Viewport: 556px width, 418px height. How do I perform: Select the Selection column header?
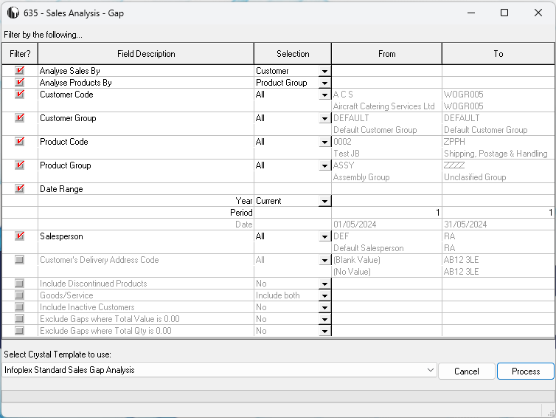tap(293, 54)
